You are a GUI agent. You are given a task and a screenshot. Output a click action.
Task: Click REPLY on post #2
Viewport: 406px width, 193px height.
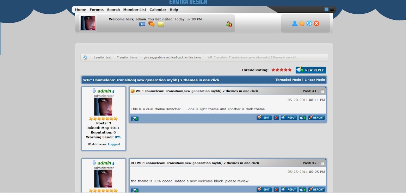pyautogui.click(x=289, y=189)
